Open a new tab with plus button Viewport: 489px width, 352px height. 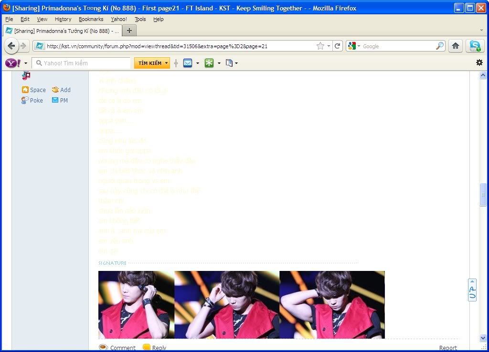click(129, 31)
